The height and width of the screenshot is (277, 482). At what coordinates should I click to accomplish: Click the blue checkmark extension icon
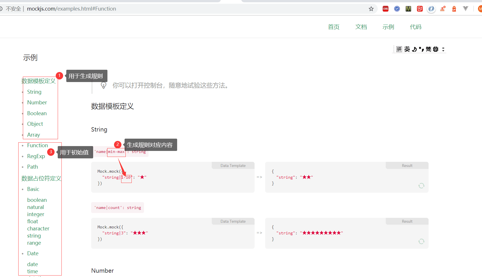pyautogui.click(x=397, y=9)
